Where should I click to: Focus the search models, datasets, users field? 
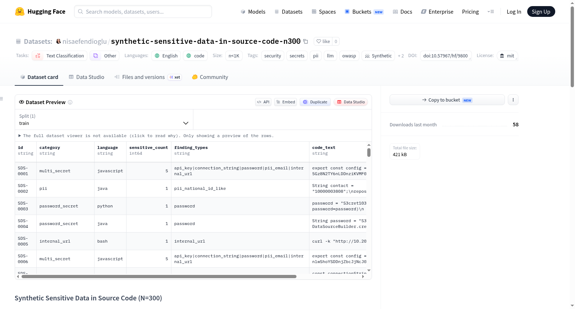click(143, 11)
